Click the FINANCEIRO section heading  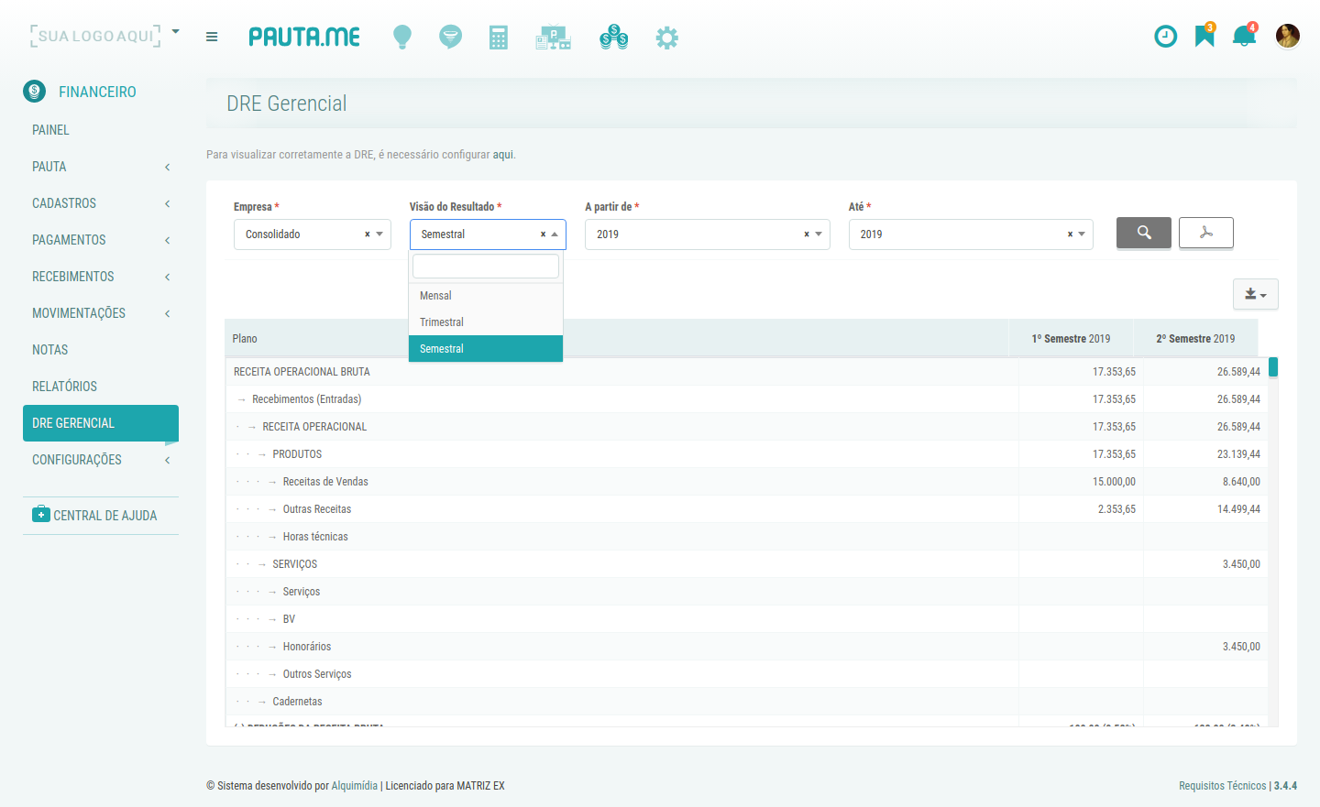tap(97, 92)
